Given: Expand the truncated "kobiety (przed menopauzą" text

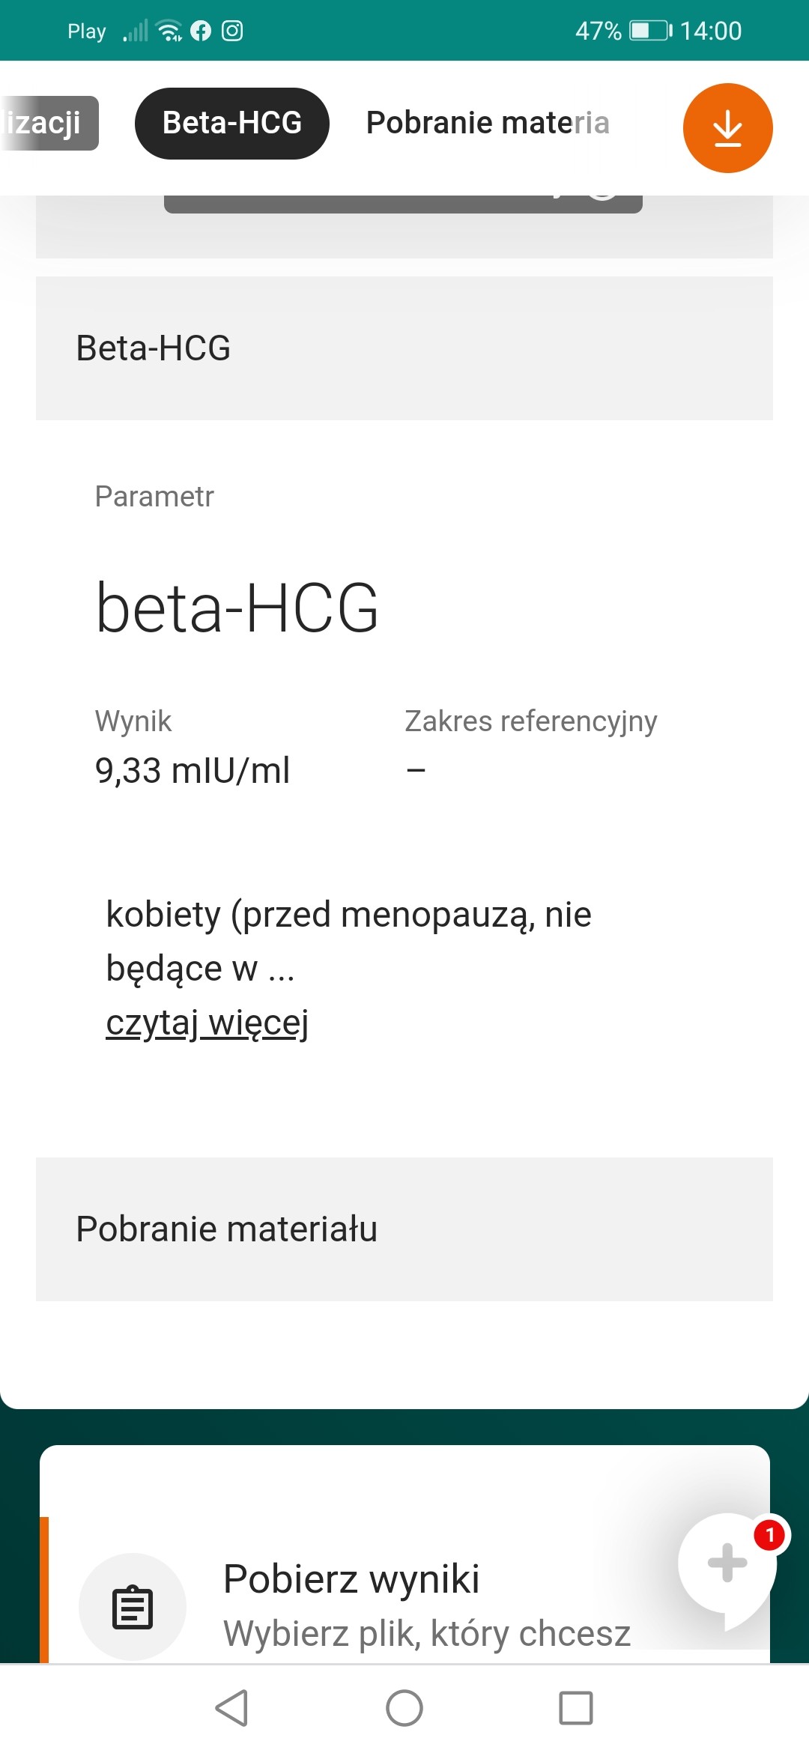Looking at the screenshot, I should tap(348, 940).
